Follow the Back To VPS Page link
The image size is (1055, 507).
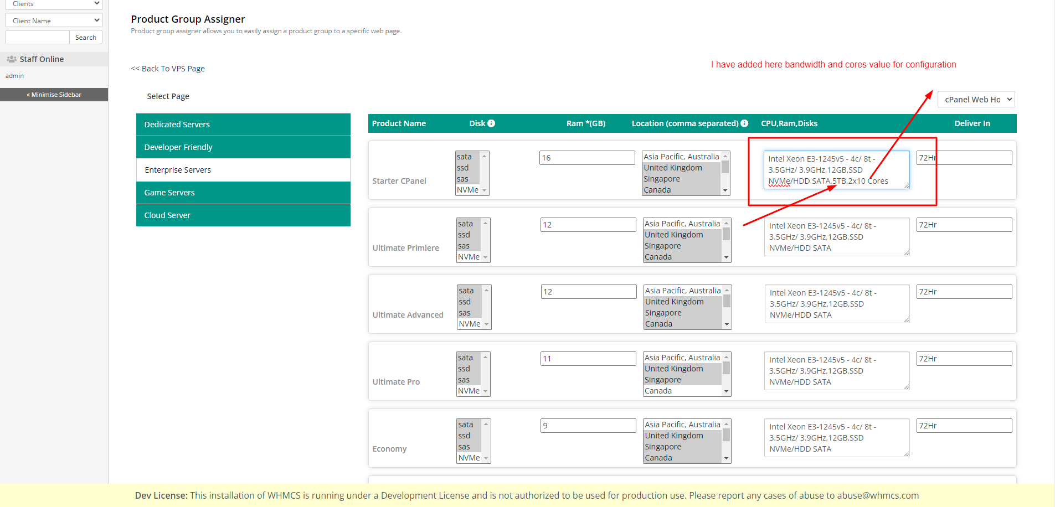168,69
